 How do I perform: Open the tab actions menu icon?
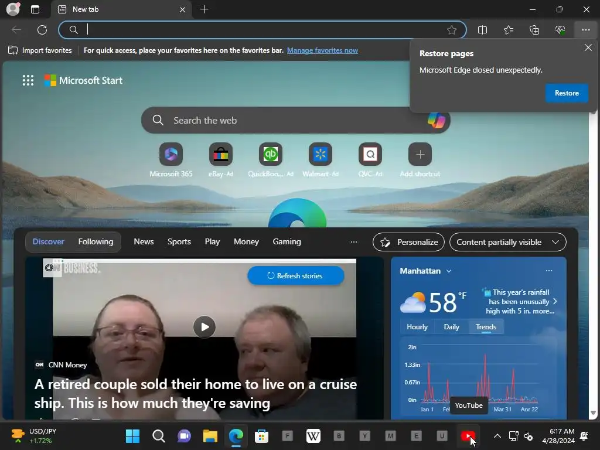point(35,9)
